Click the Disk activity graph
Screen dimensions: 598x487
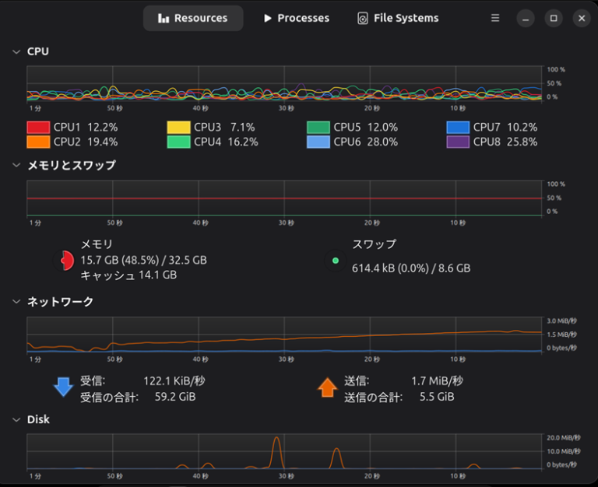click(x=284, y=451)
